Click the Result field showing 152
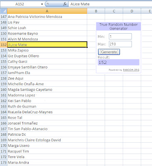 pos(118,62)
